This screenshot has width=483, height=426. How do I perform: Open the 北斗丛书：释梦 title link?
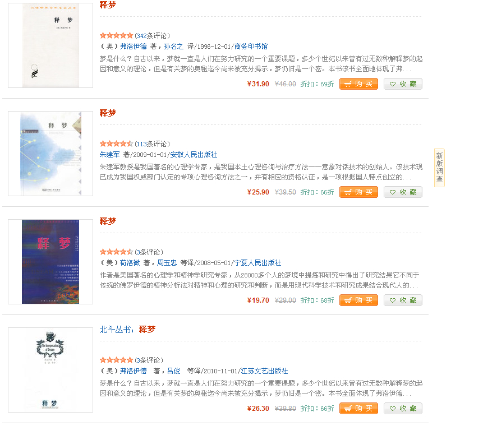127,330
